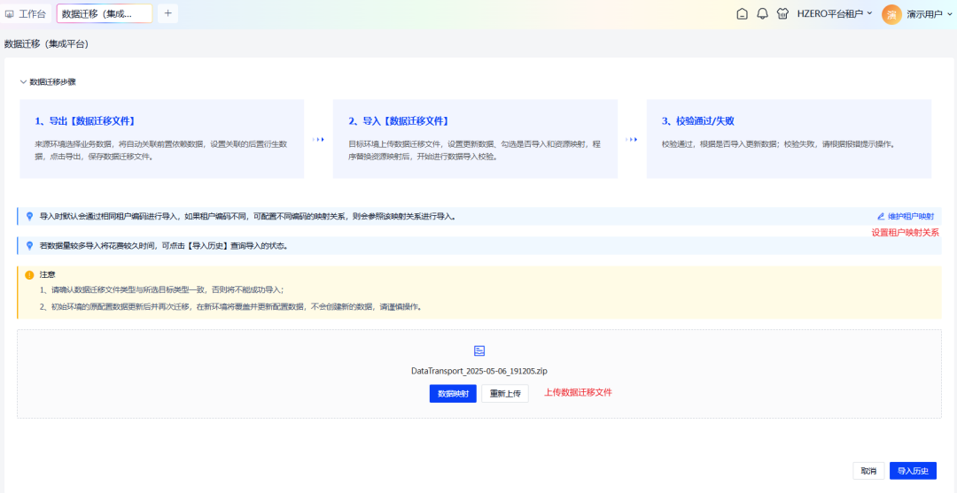This screenshot has height=493, width=957.
Task: Click the orange user avatar
Action: pos(891,15)
